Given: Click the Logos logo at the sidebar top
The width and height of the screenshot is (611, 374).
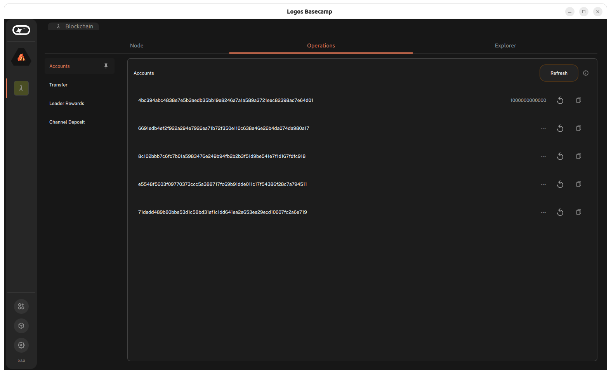Looking at the screenshot, I should tap(21, 30).
